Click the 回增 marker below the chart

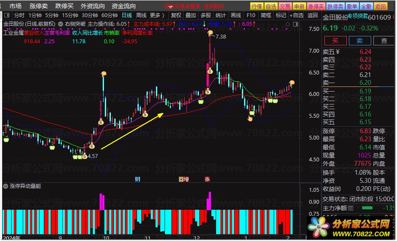click(x=184, y=179)
